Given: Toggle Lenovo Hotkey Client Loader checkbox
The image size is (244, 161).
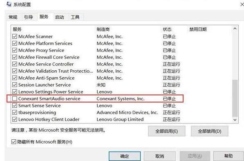Looking at the screenshot, I should pos(15,119).
